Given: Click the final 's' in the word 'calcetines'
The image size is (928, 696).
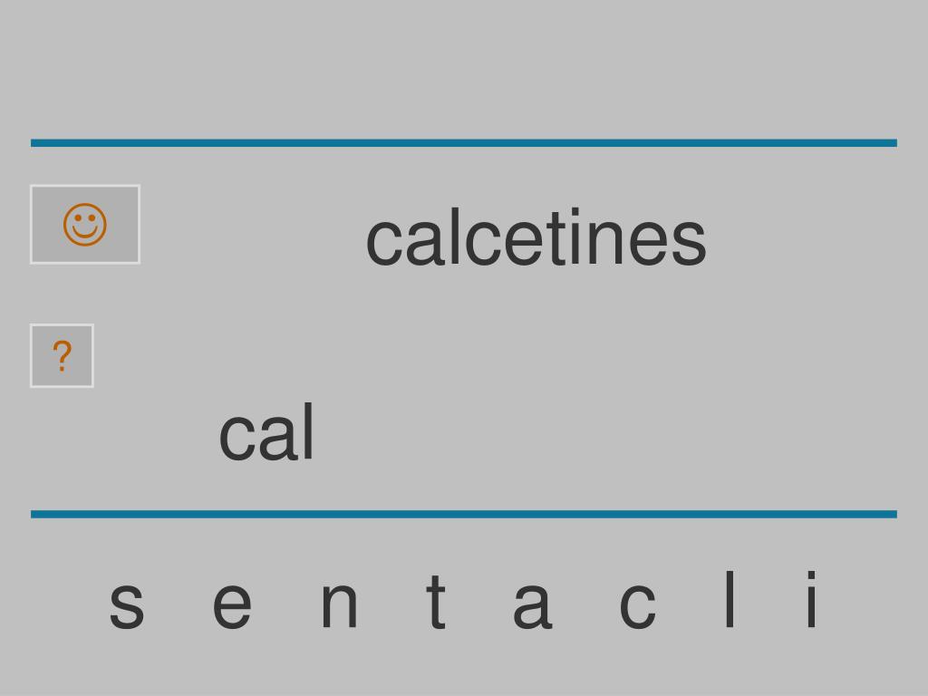Looking at the screenshot, I should pyautogui.click(x=689, y=243).
